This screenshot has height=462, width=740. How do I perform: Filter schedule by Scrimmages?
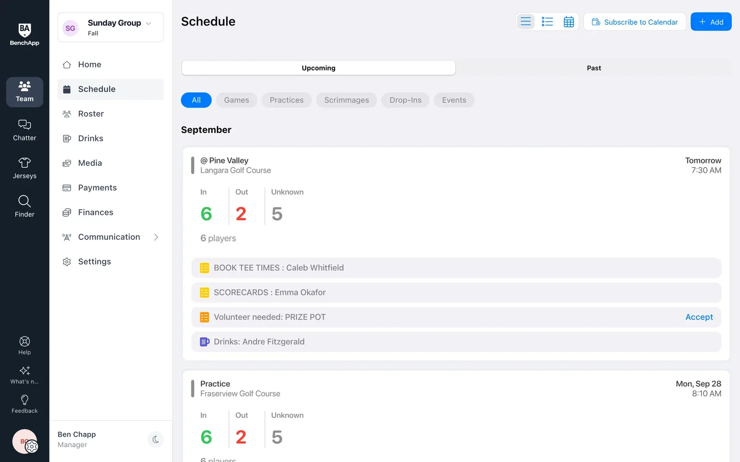pos(346,100)
